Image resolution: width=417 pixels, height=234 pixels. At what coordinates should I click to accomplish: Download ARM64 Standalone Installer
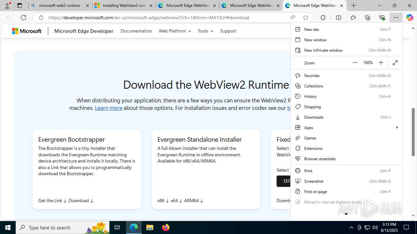pos(194,201)
